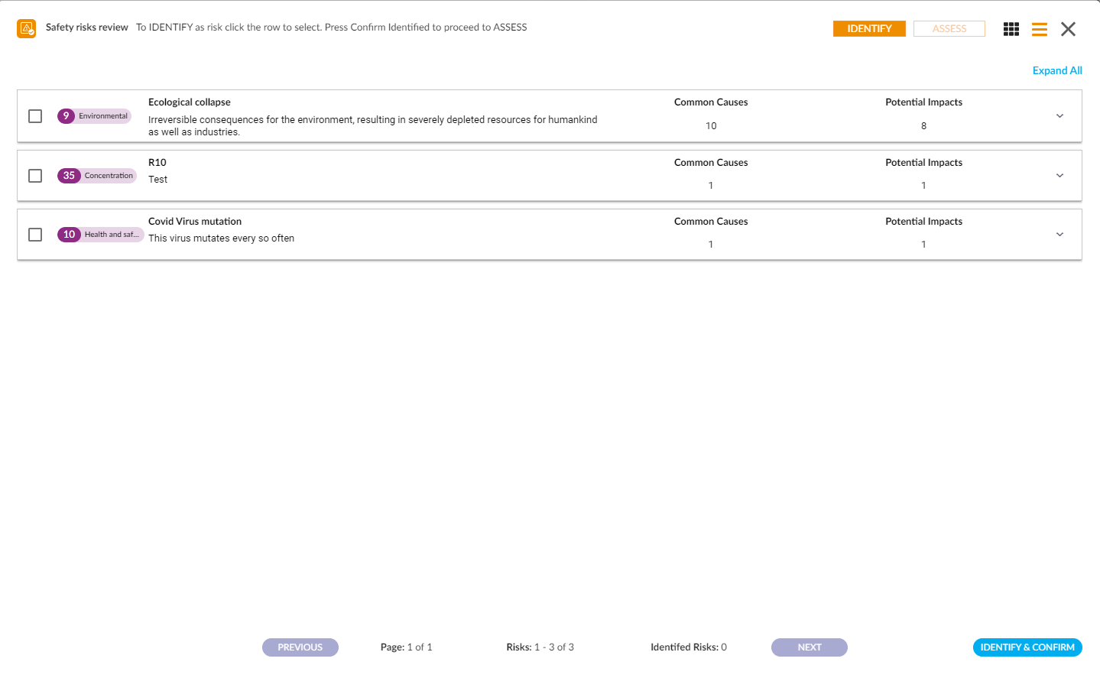Switch to grid view icon
The height and width of the screenshot is (678, 1100).
[x=1011, y=29]
